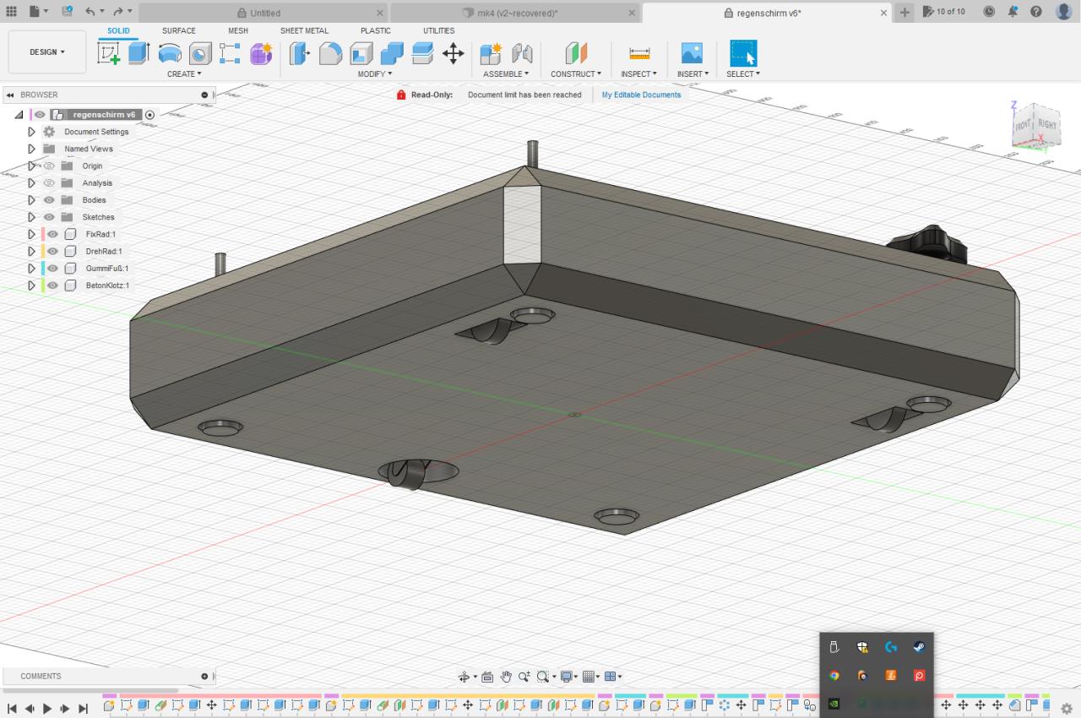Switch to the SHEET METAL tab
The image size is (1081, 718).
coord(304,30)
